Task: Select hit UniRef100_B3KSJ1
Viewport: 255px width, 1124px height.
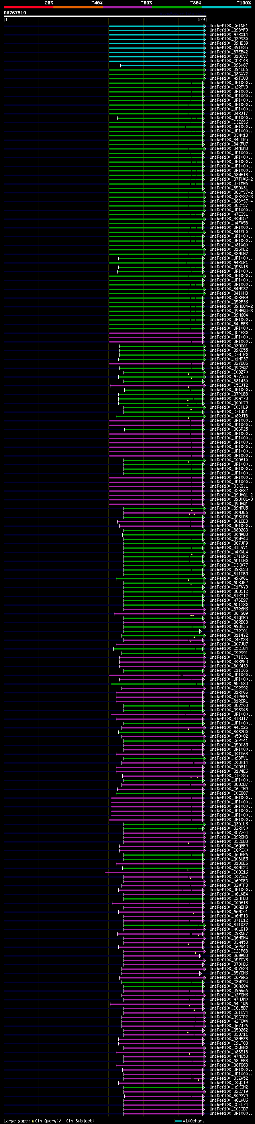Action: [228, 486]
